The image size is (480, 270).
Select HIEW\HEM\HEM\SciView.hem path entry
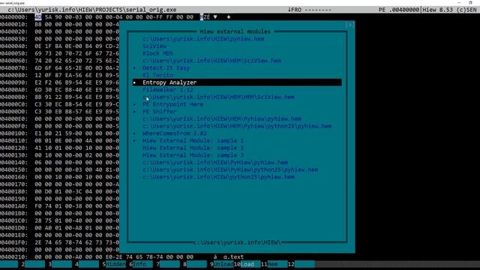pyautogui.click(x=218, y=97)
